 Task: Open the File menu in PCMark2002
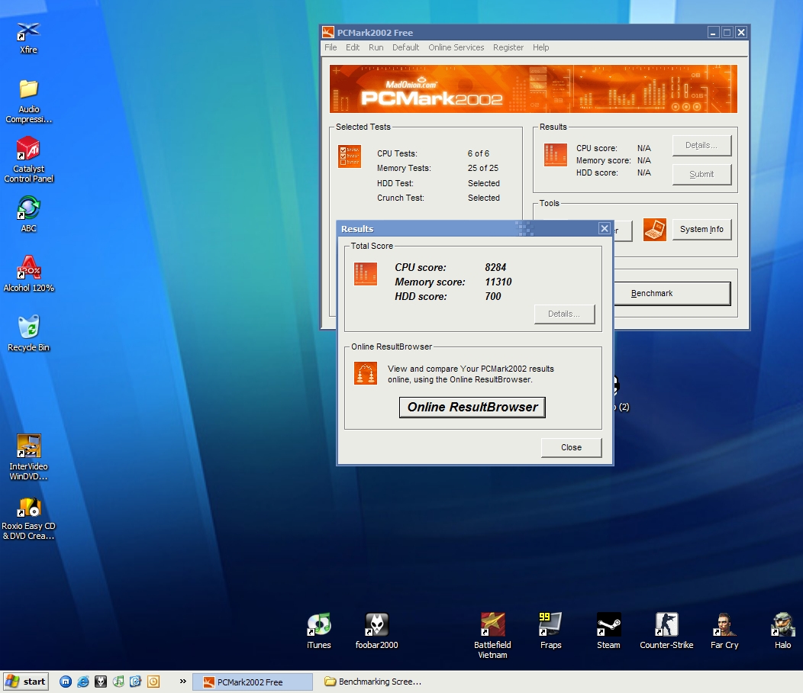tap(331, 47)
